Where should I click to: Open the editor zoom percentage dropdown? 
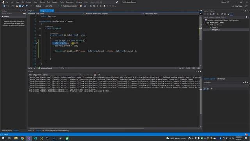[32, 68]
